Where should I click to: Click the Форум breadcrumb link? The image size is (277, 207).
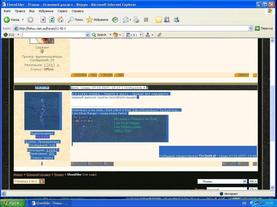coord(18,175)
